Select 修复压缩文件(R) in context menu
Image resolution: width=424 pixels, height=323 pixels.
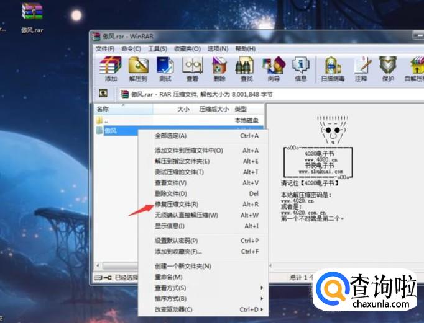click(203, 205)
